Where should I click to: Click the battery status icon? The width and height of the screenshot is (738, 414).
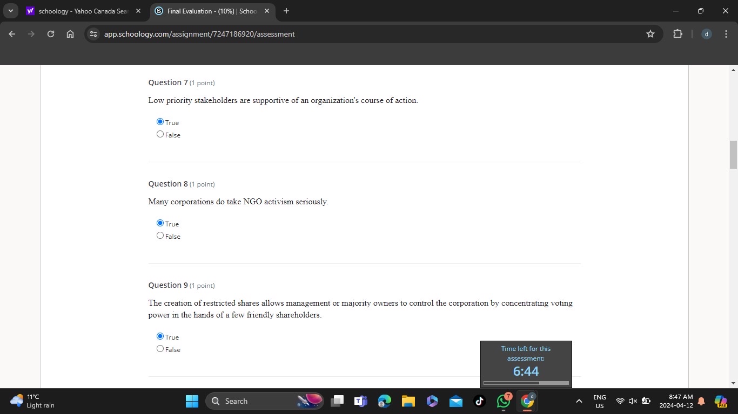pos(646,401)
